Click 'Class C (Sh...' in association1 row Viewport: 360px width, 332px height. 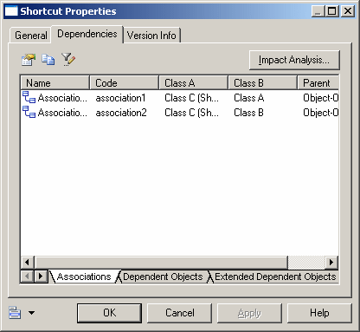pos(191,98)
